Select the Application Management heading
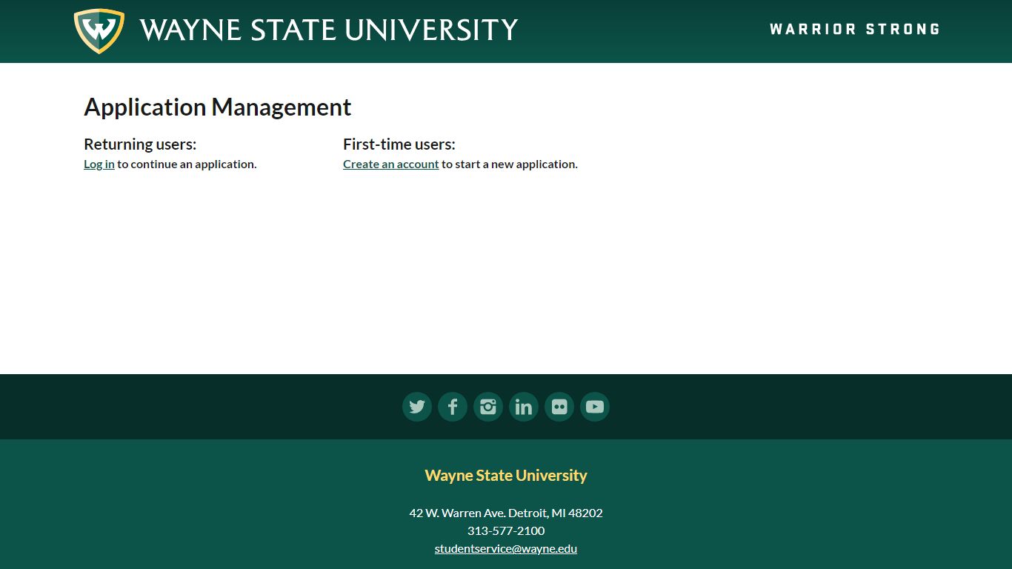1012x569 pixels. coord(218,107)
